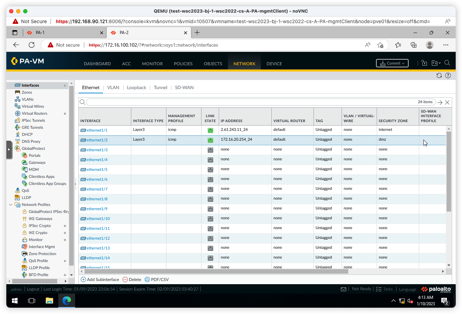Image resolution: width=462 pixels, height=314 pixels.
Task: Export table with PDF/CSV button
Action: point(157,280)
